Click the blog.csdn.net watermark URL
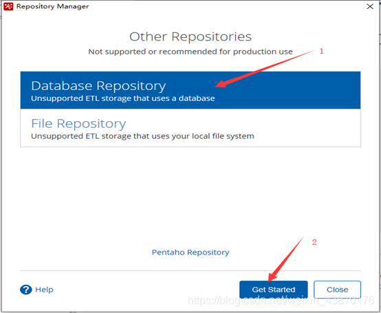381x313 pixels. [281, 301]
